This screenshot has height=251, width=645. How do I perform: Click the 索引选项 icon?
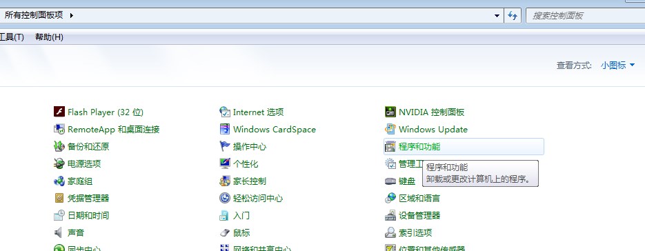click(x=390, y=232)
